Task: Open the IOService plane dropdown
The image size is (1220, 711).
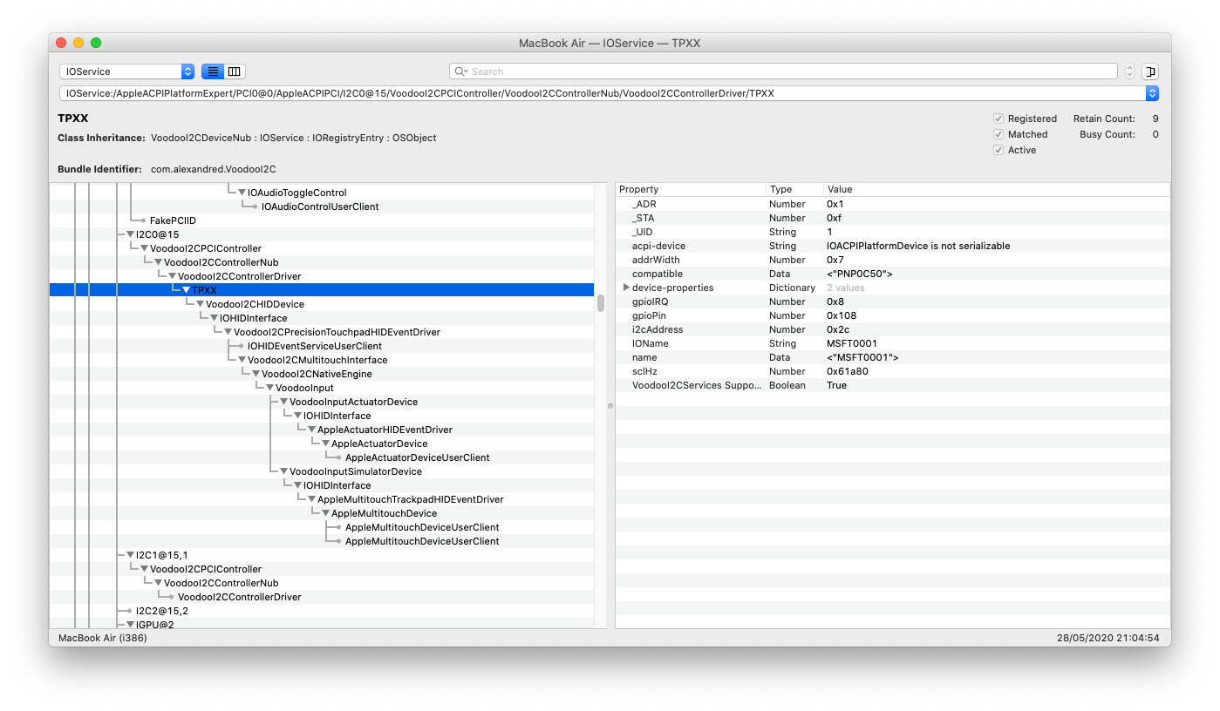Action: click(x=127, y=71)
